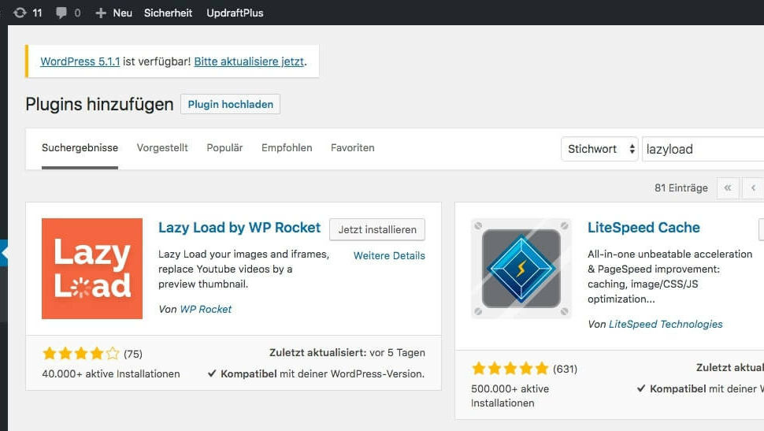Click the Lazy Load star rating

coord(81,354)
